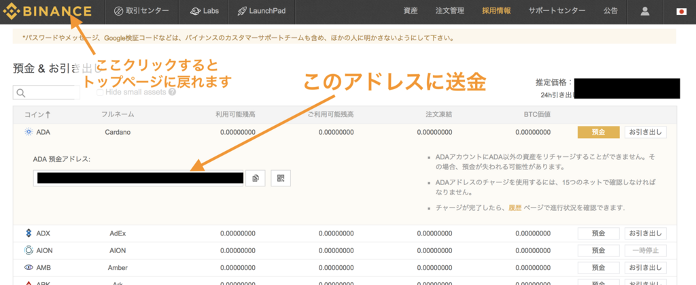This screenshot has height=285, width=696.
Task: Open the 資産 menu
Action: [x=411, y=11]
